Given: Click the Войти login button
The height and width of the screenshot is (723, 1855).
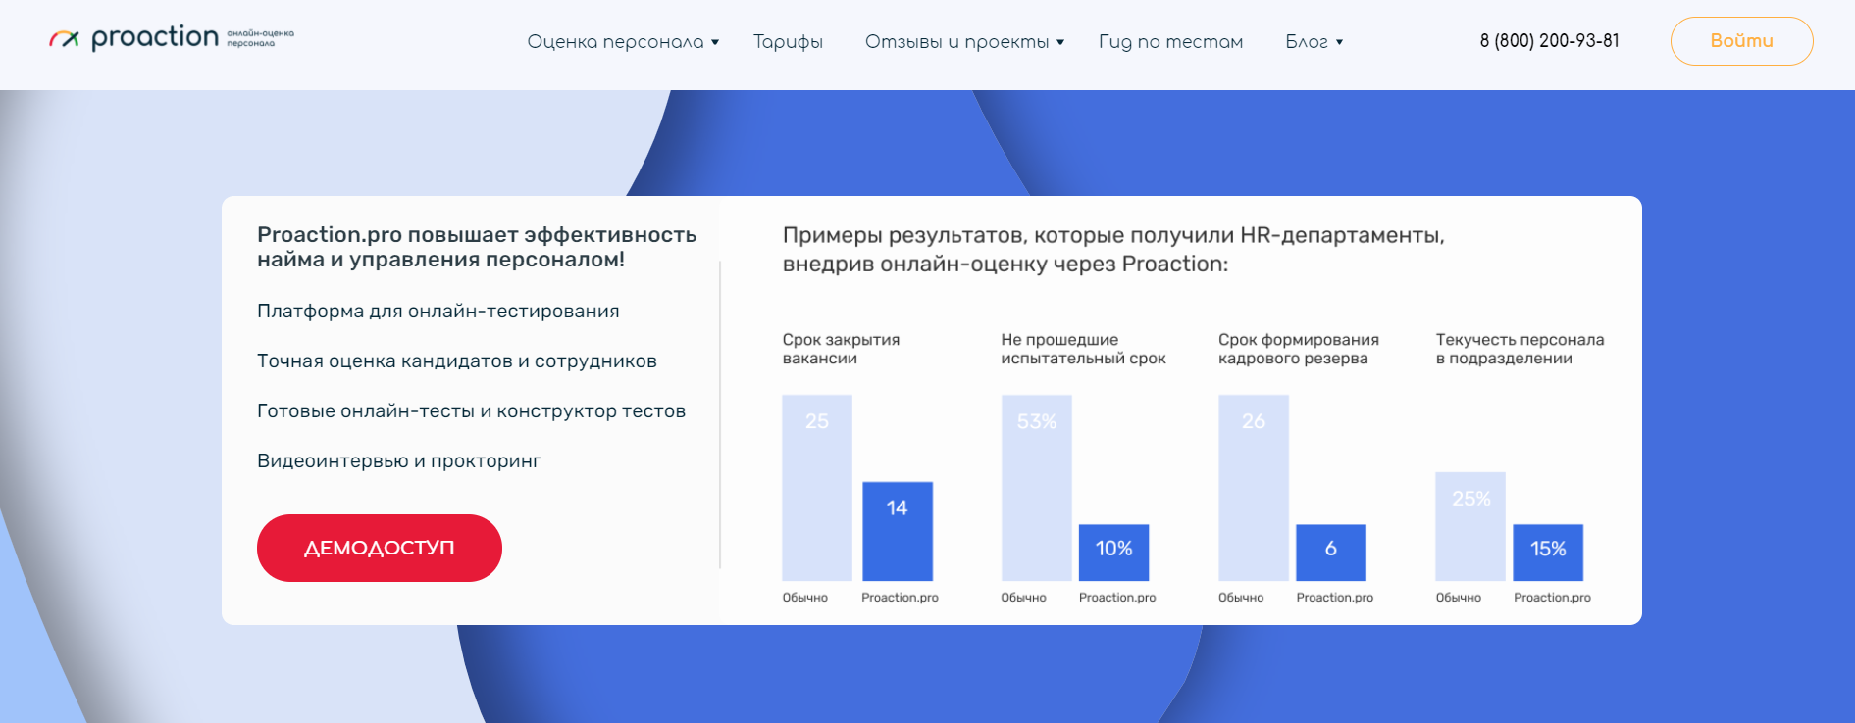Looking at the screenshot, I should (1741, 41).
